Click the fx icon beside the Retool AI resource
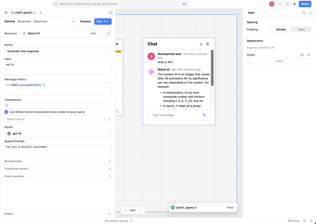This screenshot has width=316, height=224. [x=108, y=33]
